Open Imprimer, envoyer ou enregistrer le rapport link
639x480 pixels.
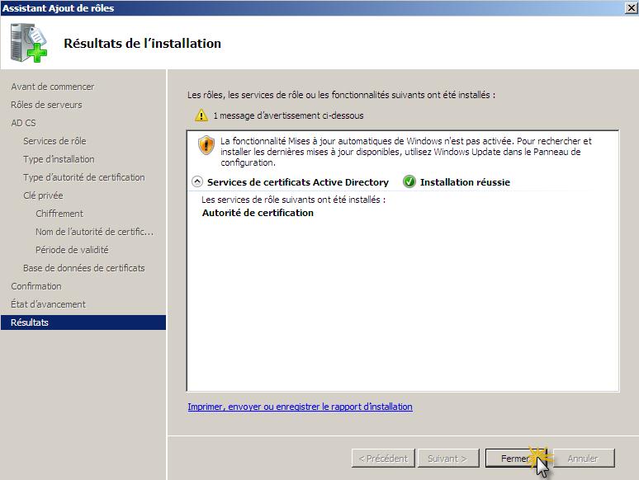click(x=300, y=407)
